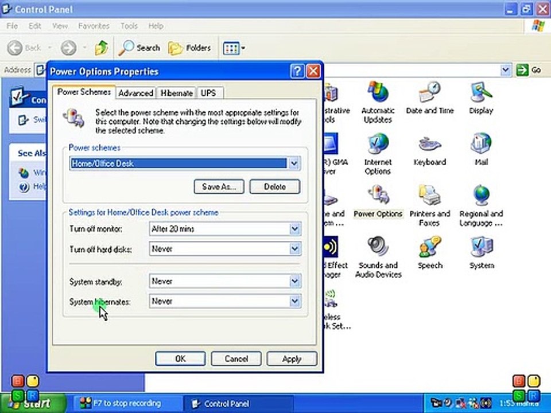Open the Back button history dropdown arrow

(49, 48)
